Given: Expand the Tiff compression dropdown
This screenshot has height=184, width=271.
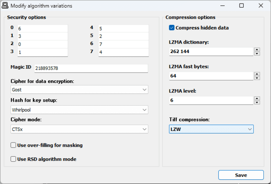Looking at the screenshot, I should (211, 129).
